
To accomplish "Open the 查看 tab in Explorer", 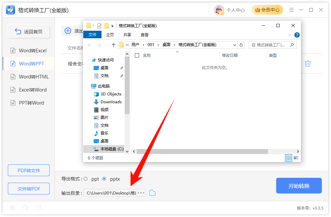I will point(145,35).
